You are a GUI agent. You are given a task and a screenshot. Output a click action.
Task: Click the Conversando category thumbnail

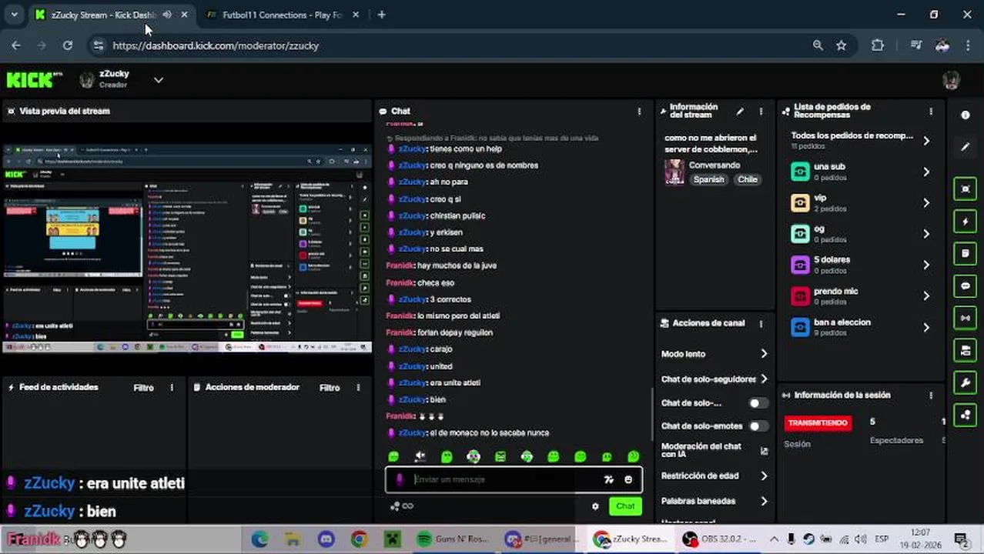point(674,172)
